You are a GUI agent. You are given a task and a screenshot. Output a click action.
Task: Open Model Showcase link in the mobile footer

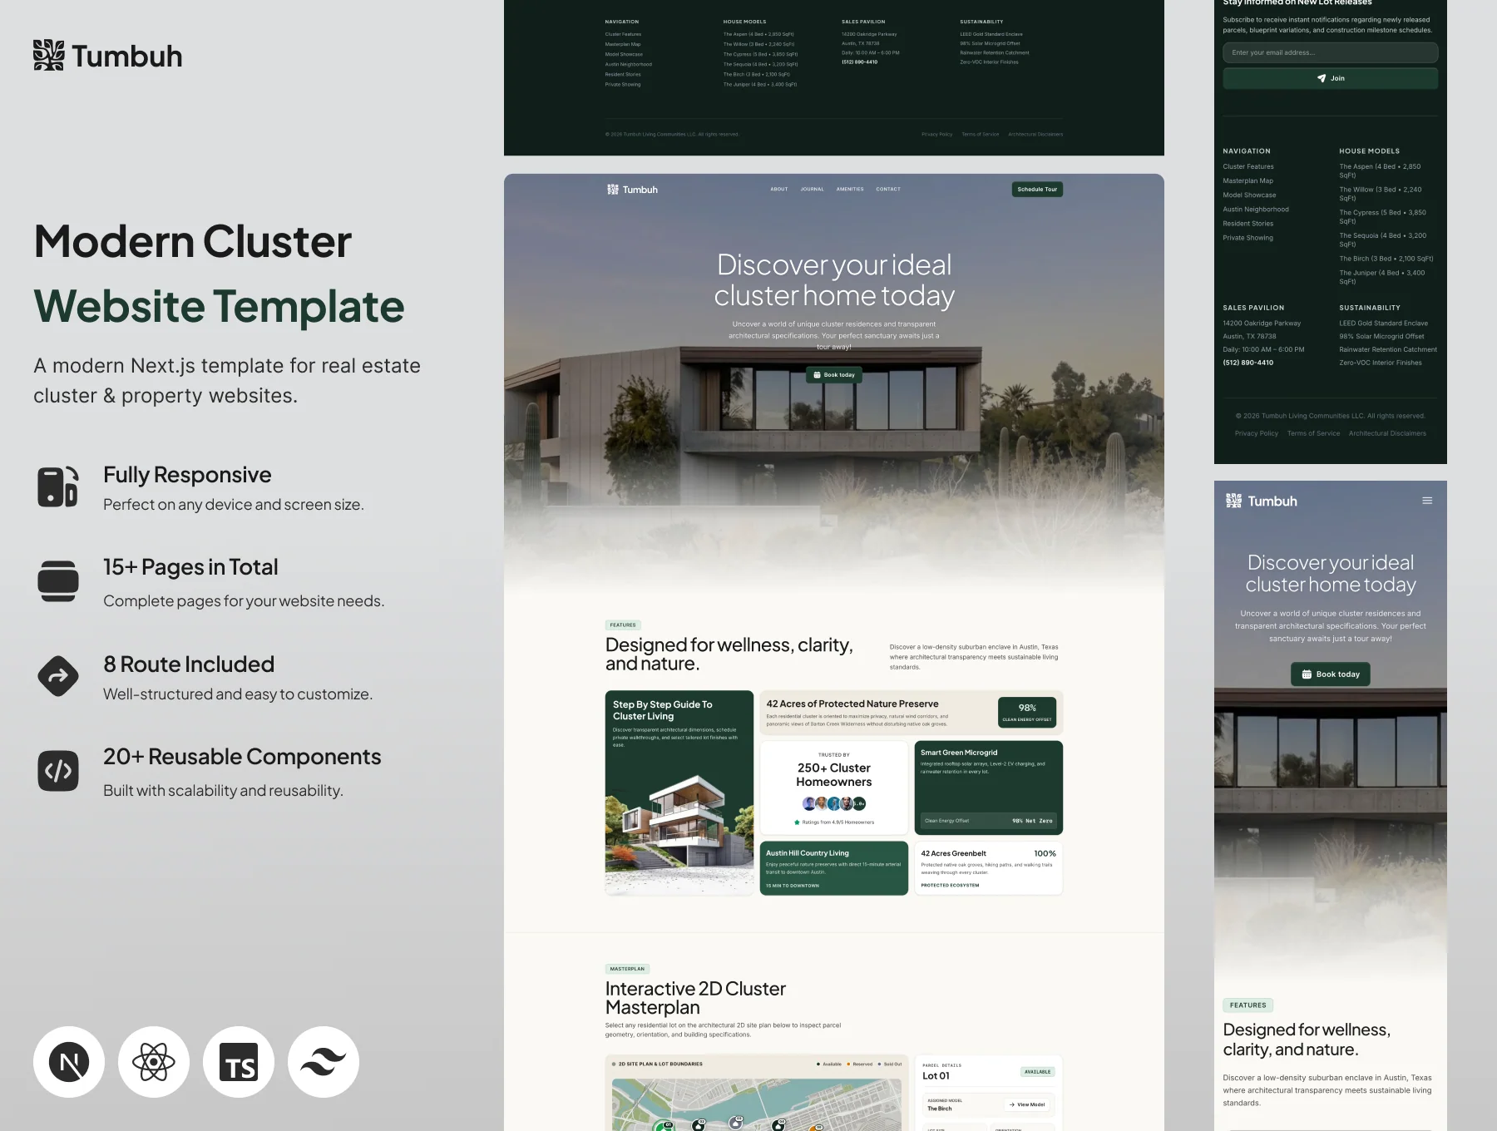pos(1249,195)
